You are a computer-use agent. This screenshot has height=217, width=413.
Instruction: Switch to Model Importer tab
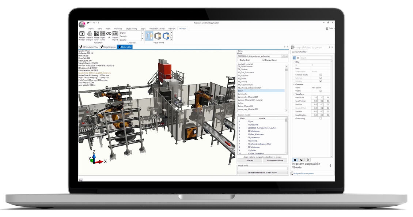[x=108, y=47]
